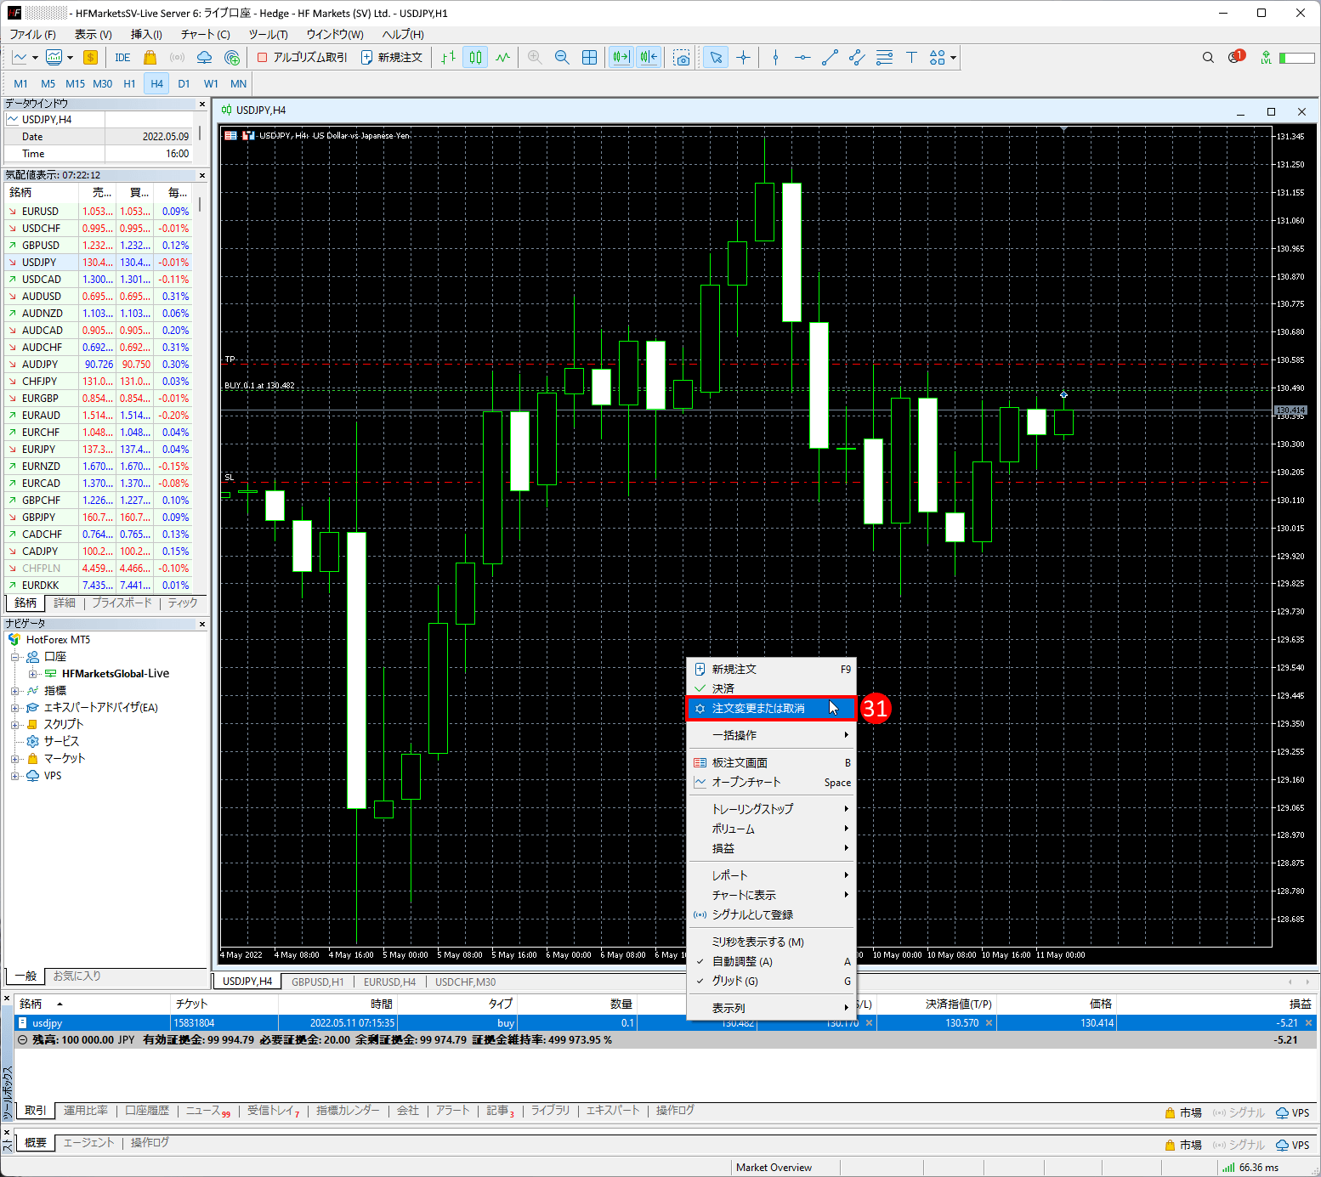Open the search magnifier in toolbar
The width and height of the screenshot is (1321, 1177).
click(1208, 58)
